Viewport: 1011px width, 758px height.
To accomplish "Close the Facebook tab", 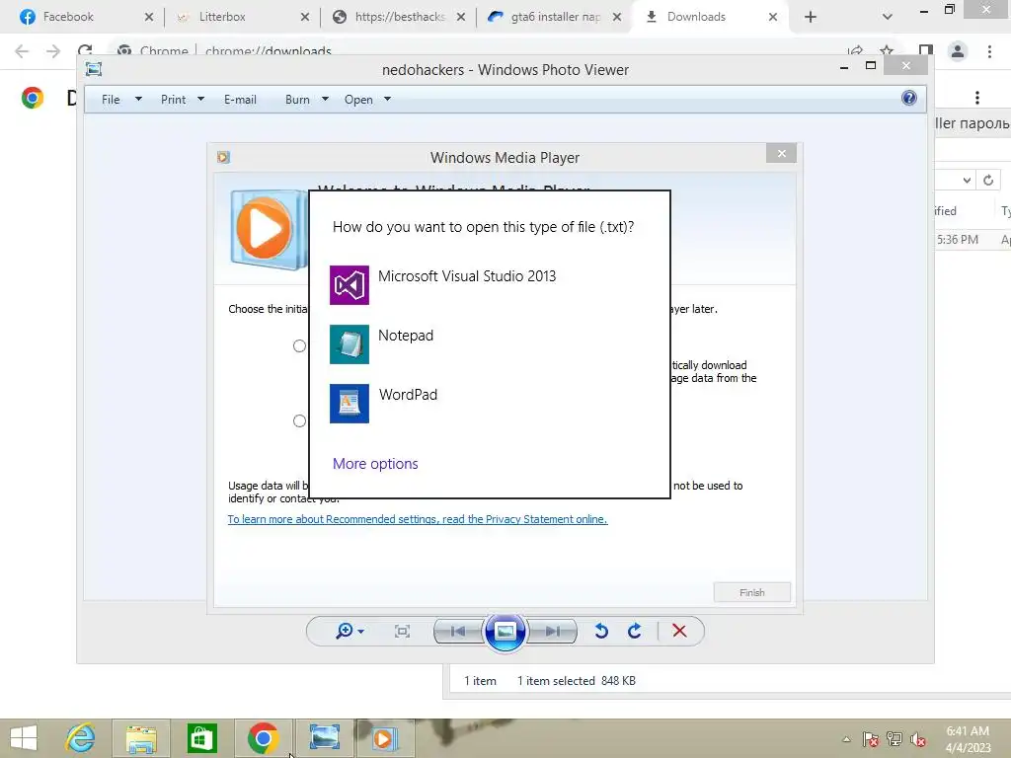I will tap(149, 17).
